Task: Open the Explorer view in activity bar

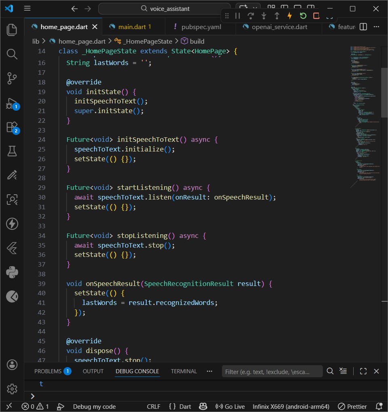Action: coord(12,29)
